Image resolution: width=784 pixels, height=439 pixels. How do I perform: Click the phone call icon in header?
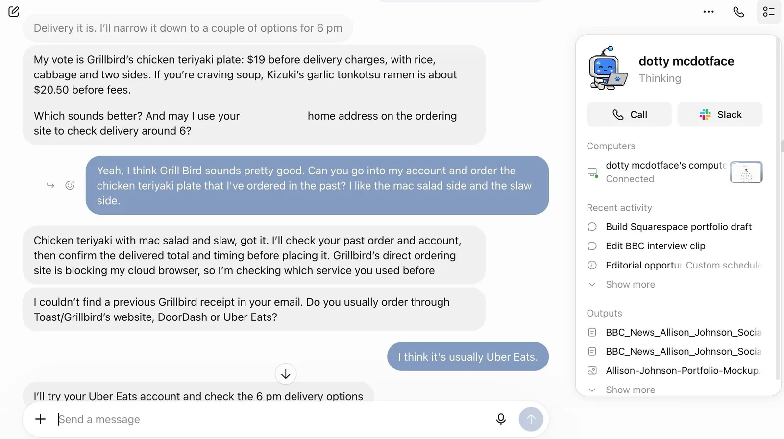pos(738,12)
